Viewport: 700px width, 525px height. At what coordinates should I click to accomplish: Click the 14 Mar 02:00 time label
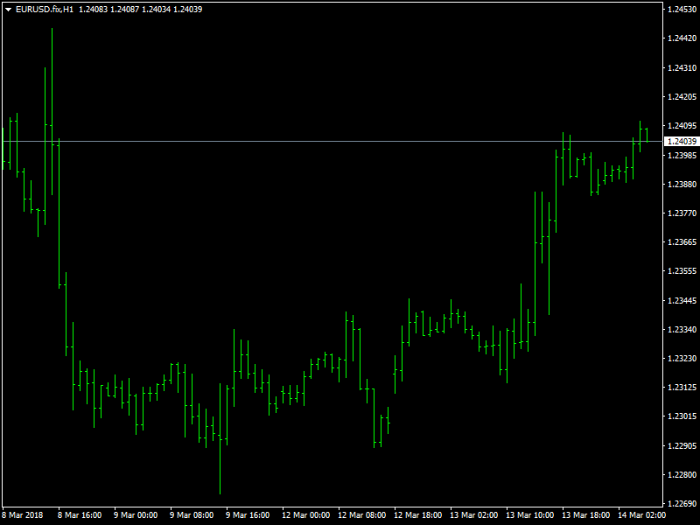pyautogui.click(x=642, y=514)
